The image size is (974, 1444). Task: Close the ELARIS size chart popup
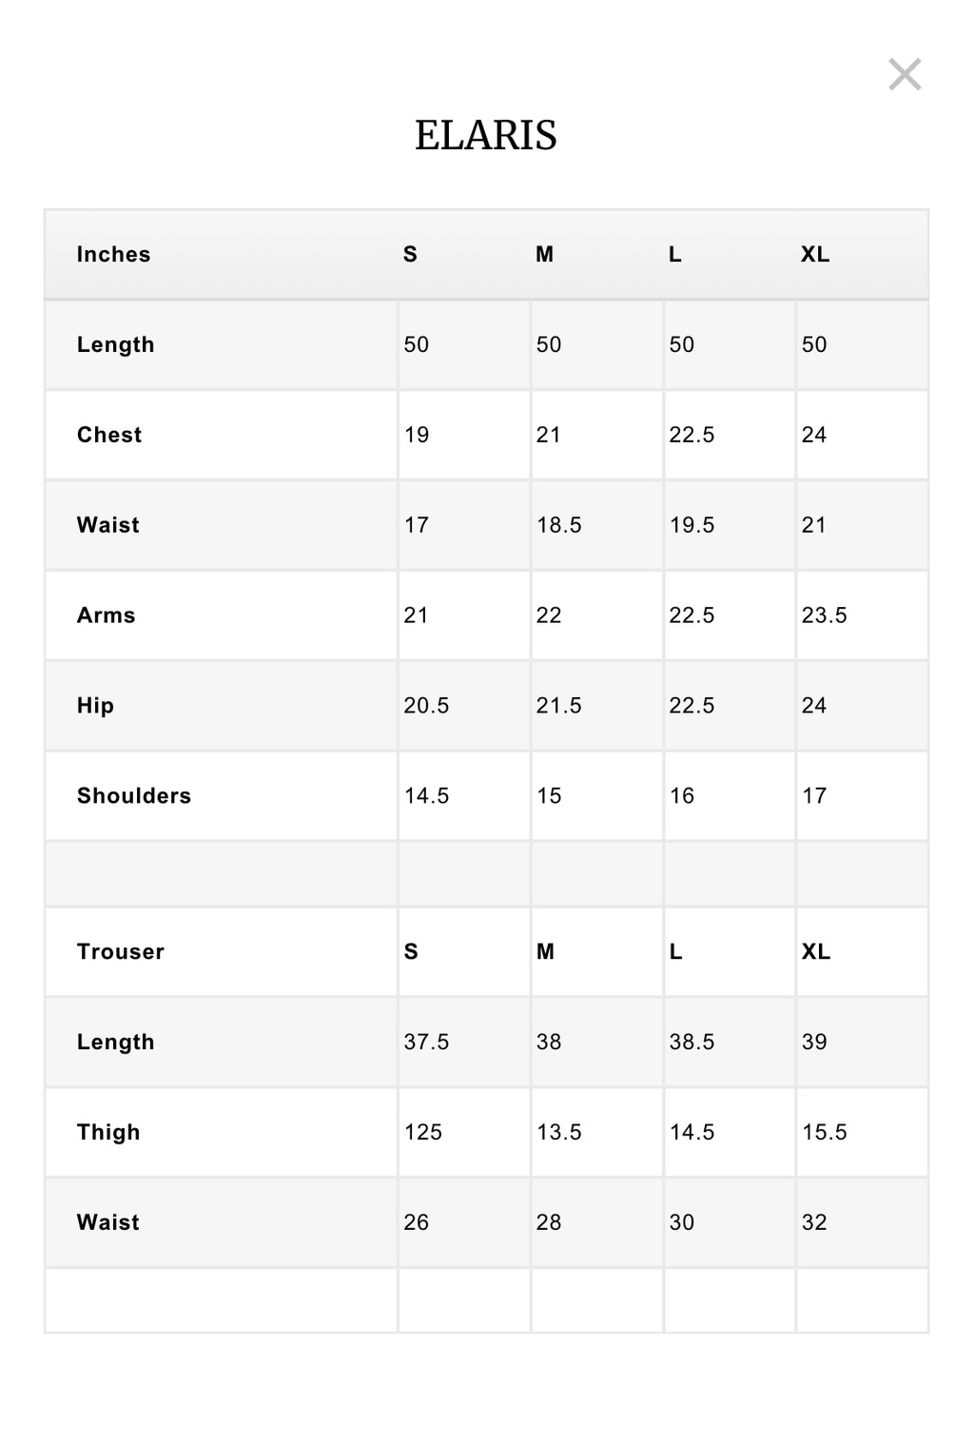905,74
